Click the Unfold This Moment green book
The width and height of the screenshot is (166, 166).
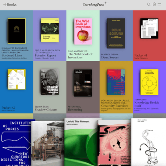point(81,142)
